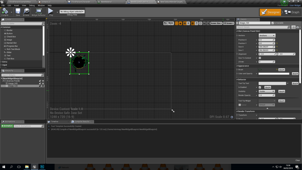Add a new Animation
The width and height of the screenshot is (302, 170).
(x=7, y=126)
